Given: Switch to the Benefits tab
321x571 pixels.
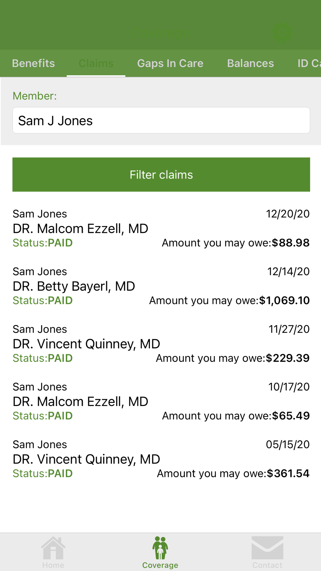Looking at the screenshot, I should 33,63.
